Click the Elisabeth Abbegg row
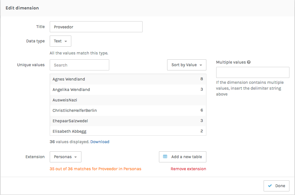This screenshot has width=295, height=195. click(x=128, y=131)
